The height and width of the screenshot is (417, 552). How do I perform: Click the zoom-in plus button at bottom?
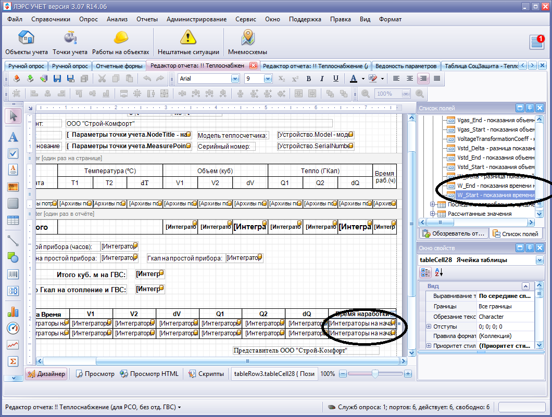tap(408, 374)
